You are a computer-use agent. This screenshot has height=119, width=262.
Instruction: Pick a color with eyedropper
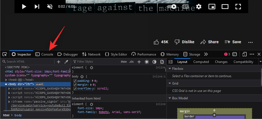coord(66,62)
